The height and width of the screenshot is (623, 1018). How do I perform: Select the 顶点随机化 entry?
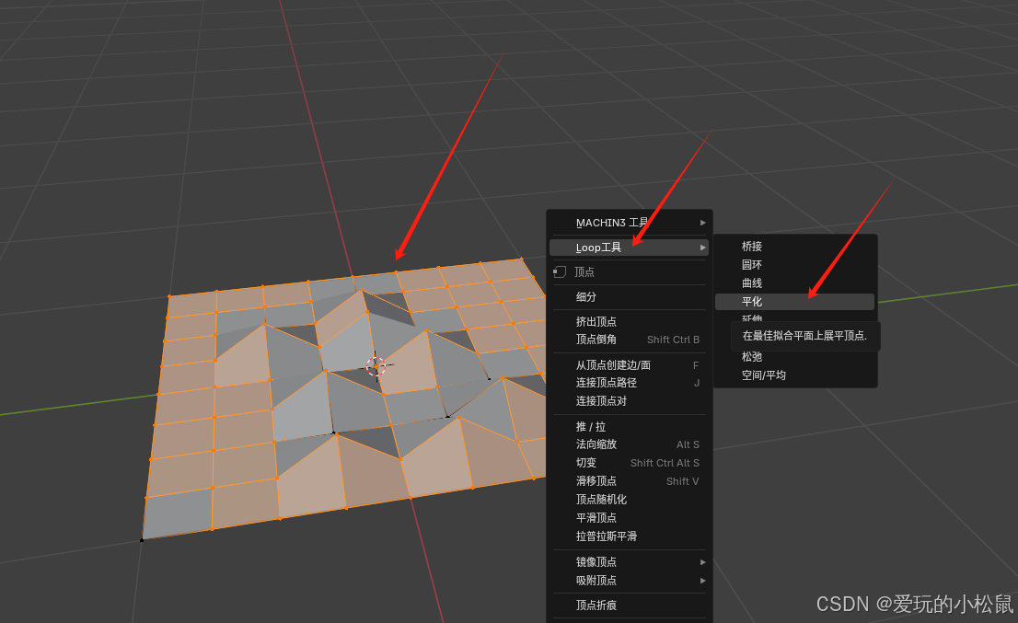pos(629,499)
